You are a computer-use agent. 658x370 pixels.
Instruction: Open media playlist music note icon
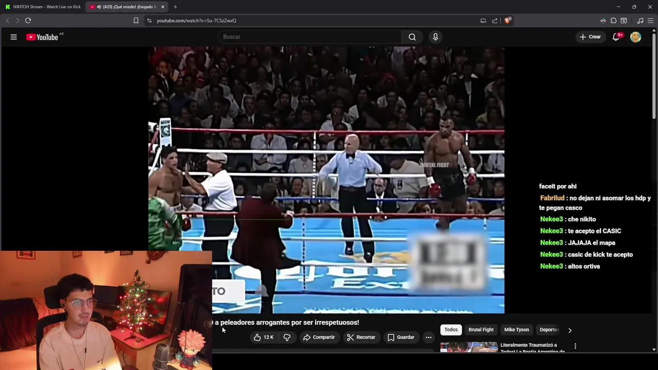pyautogui.click(x=640, y=21)
